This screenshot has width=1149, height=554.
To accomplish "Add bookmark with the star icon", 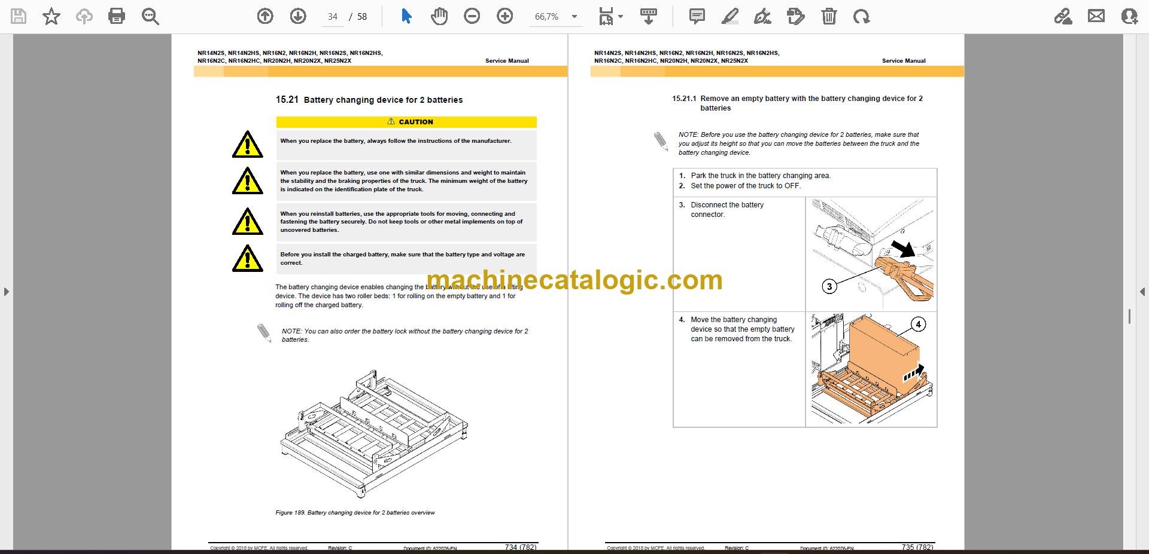I will point(51,17).
